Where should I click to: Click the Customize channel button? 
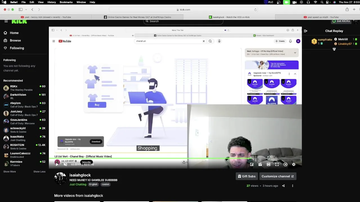click(x=278, y=176)
